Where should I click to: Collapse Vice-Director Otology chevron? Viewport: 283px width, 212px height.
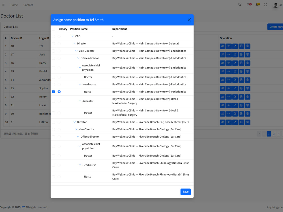[76, 129]
